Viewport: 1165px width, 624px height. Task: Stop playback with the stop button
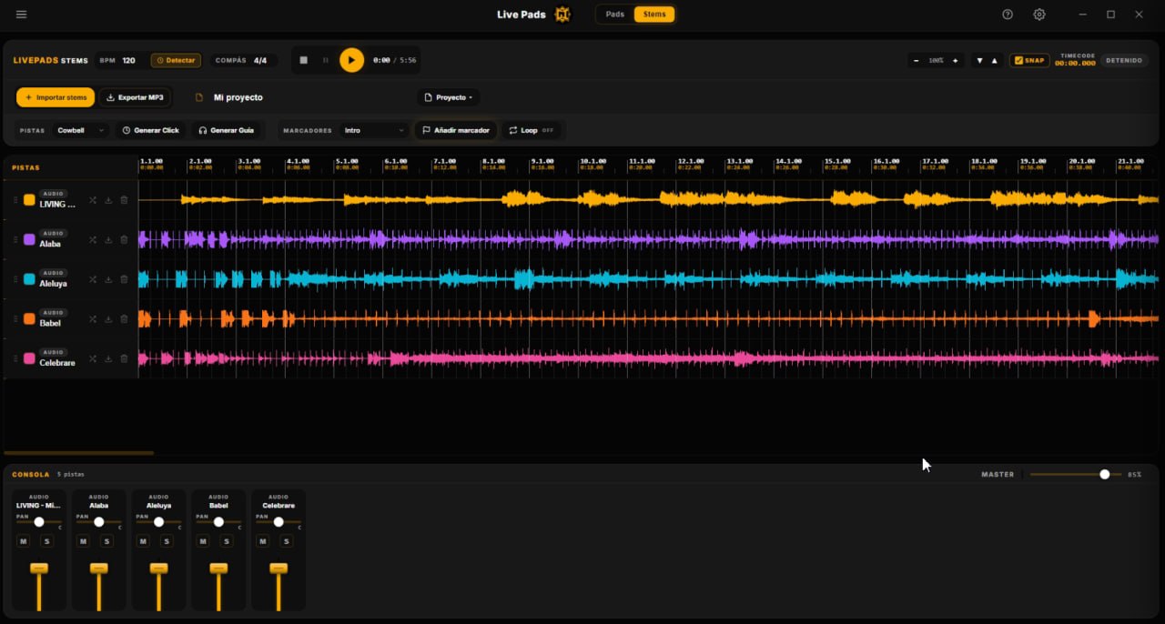point(304,60)
